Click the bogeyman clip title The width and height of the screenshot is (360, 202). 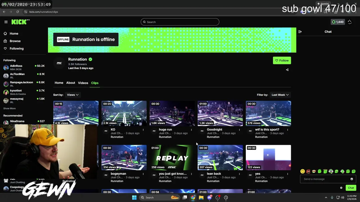[x=118, y=174]
